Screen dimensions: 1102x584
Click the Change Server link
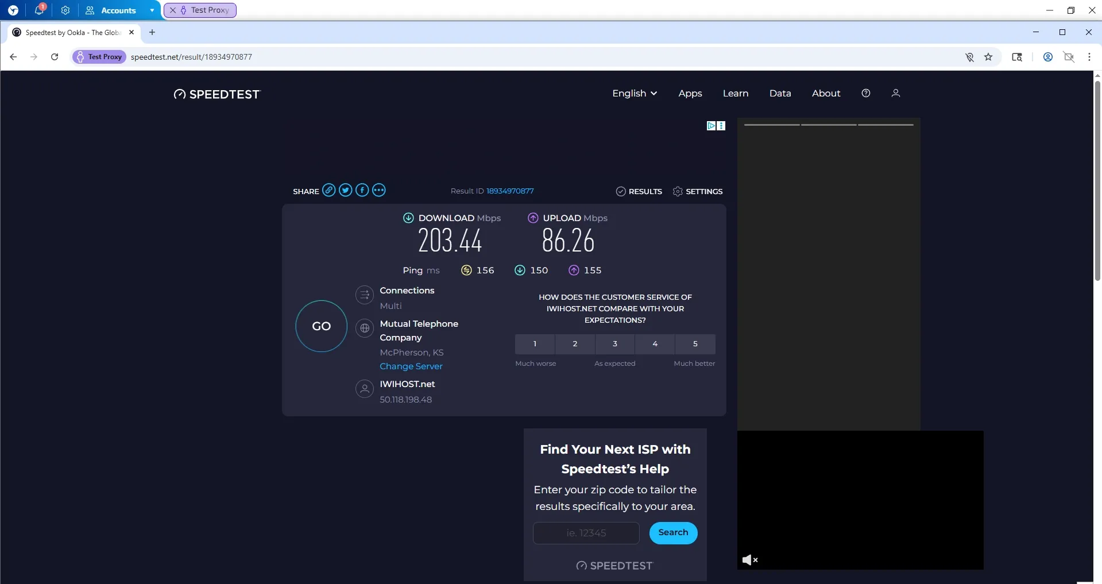[x=411, y=366]
